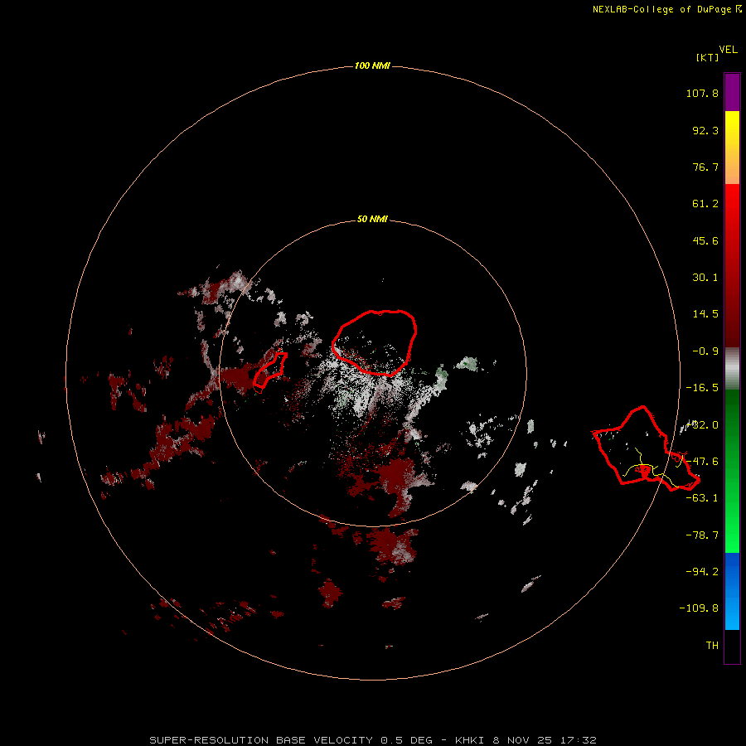This screenshot has width=746, height=746.
Task: Click the 45.6 velocity scale value
Action: click(705, 240)
